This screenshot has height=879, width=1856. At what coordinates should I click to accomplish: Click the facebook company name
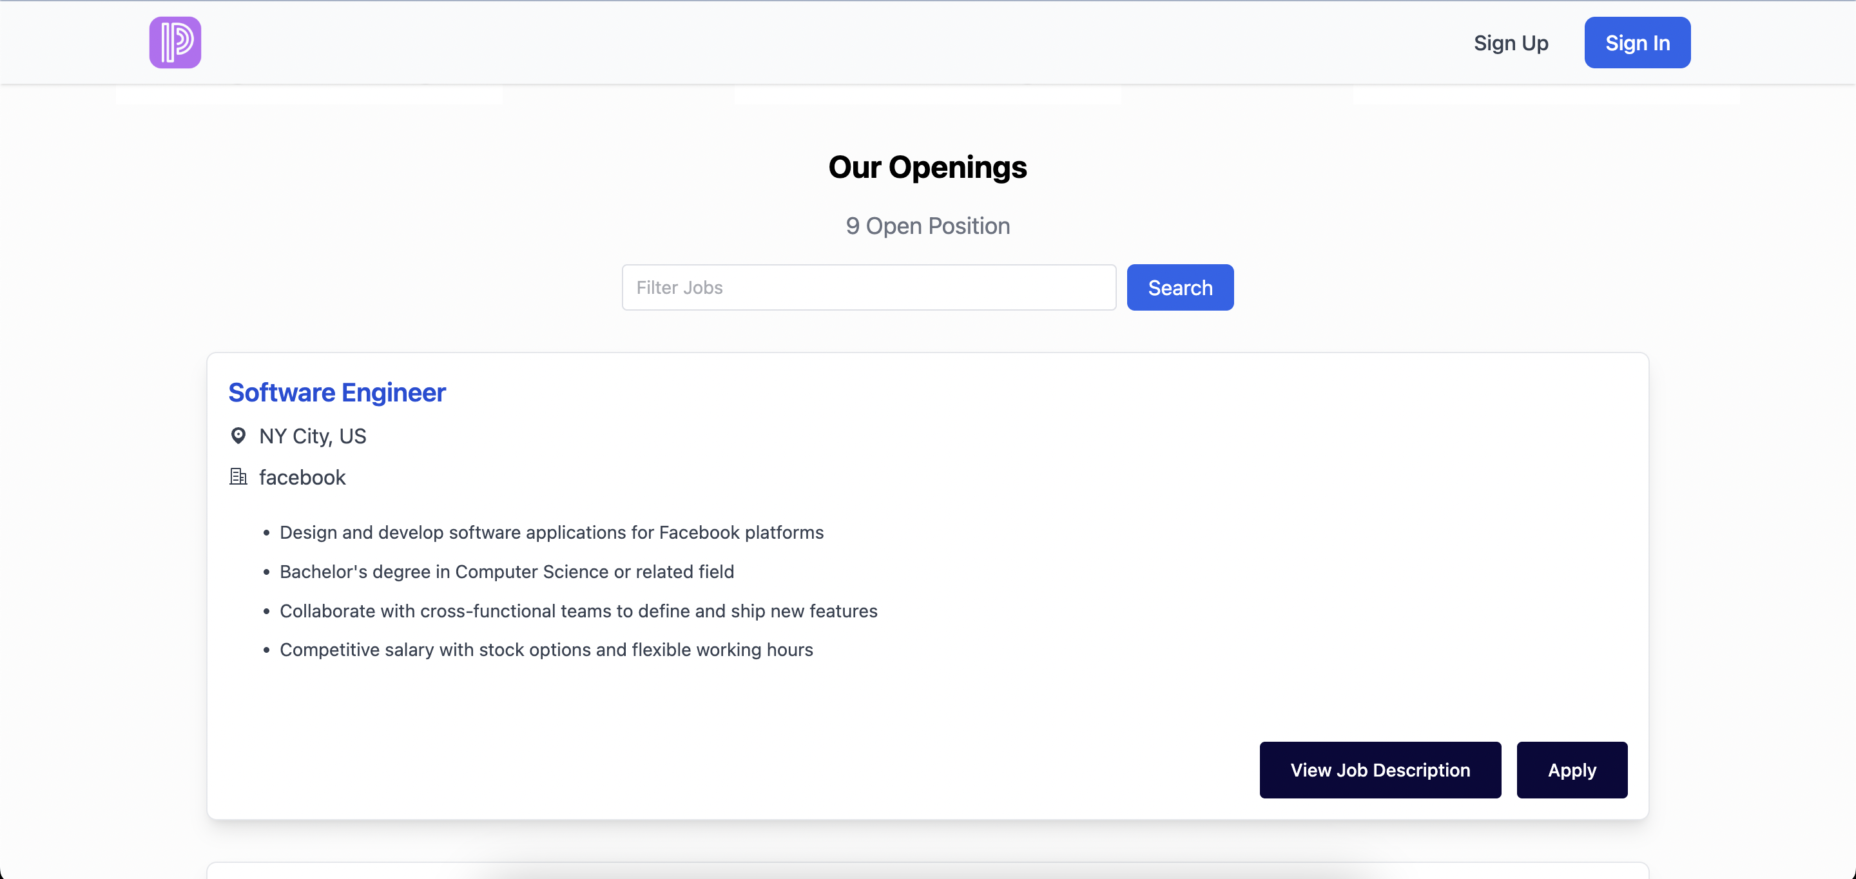(303, 477)
